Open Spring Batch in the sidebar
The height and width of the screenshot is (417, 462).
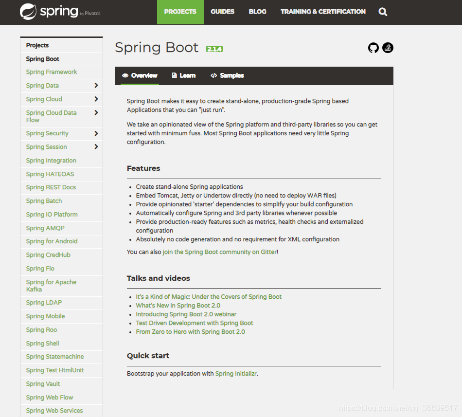44,201
